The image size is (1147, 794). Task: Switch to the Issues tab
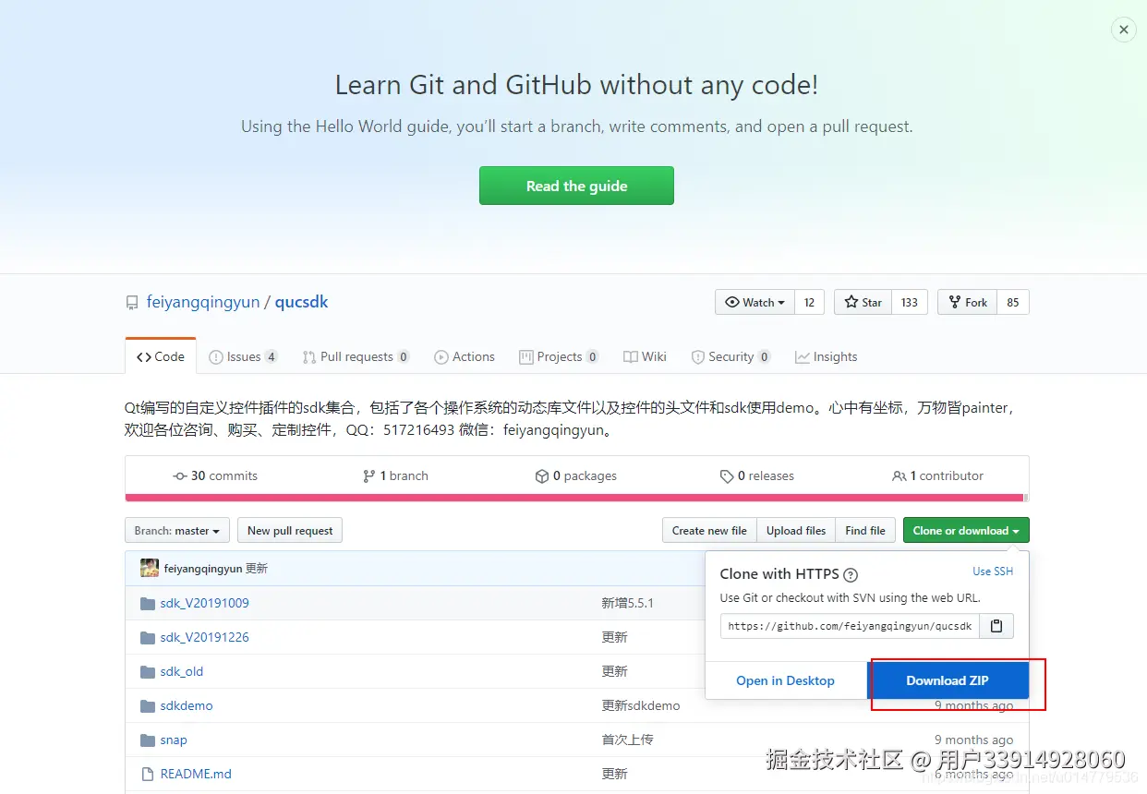click(x=243, y=356)
